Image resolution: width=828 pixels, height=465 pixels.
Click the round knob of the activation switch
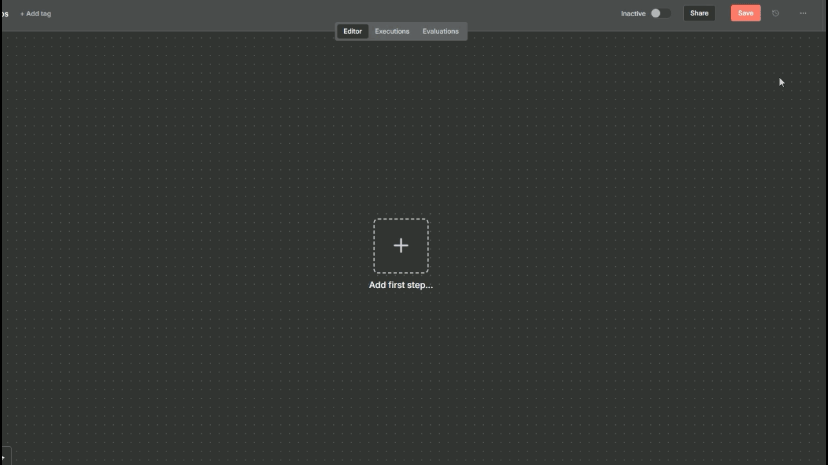tap(656, 14)
